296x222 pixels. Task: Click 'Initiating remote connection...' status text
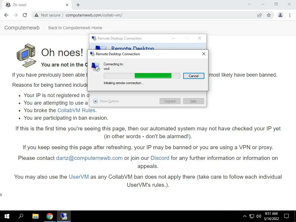point(124,83)
